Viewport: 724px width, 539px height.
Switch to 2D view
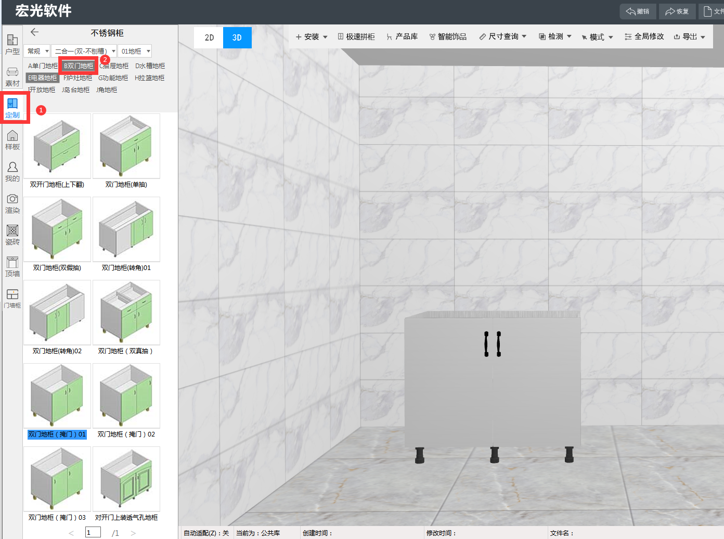pos(209,37)
